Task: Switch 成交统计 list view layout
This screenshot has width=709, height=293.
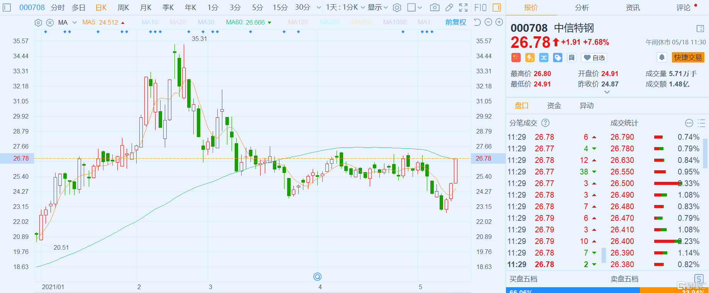Action: 701,123
